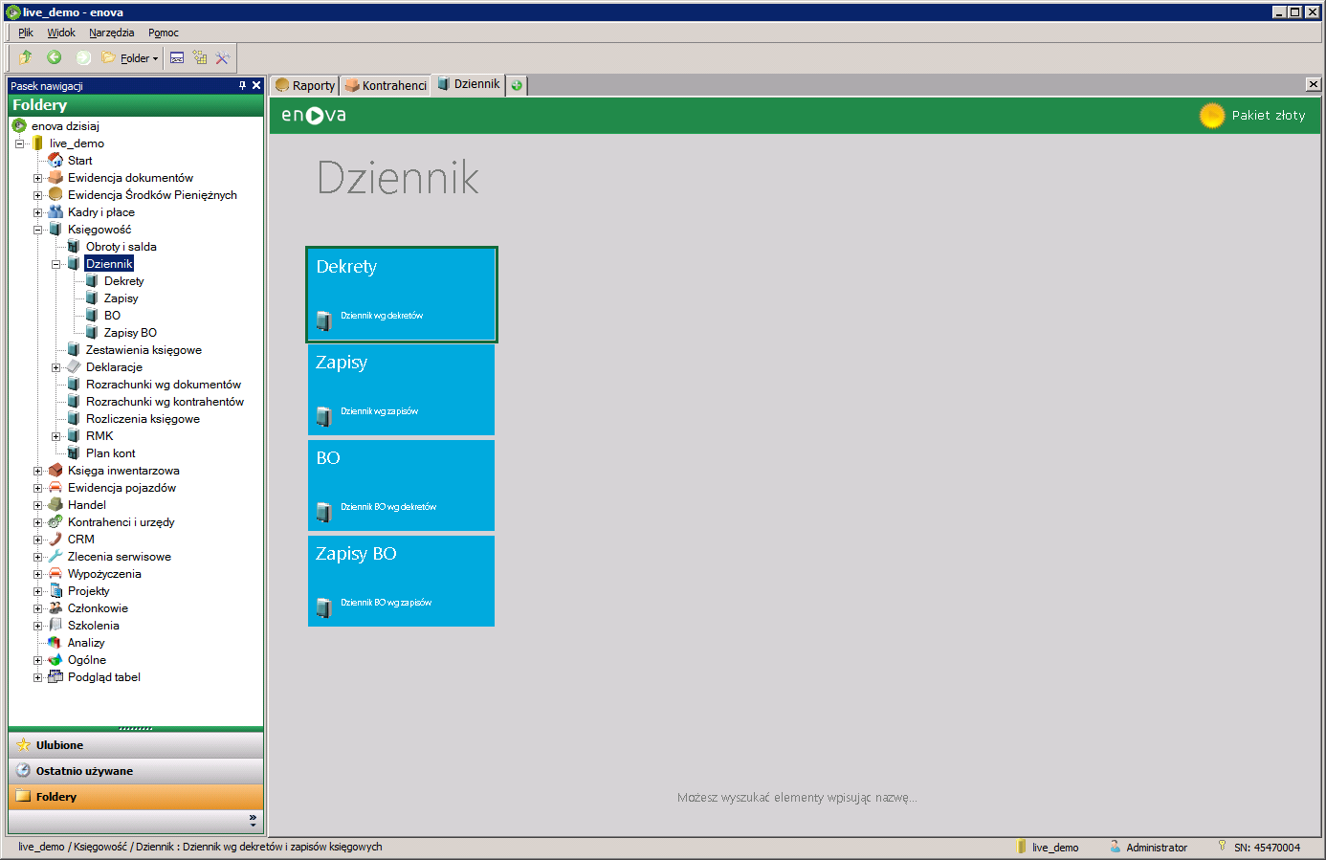The width and height of the screenshot is (1326, 860).
Task: Click the yellow grid organizer toolbar icon
Action: (200, 57)
